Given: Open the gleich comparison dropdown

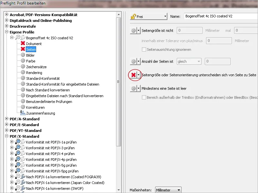Looking at the screenshot, I should 188,61.
